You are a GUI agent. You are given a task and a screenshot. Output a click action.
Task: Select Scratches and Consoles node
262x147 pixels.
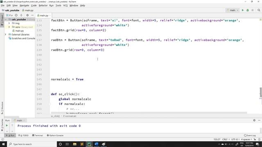(x=22, y=38)
